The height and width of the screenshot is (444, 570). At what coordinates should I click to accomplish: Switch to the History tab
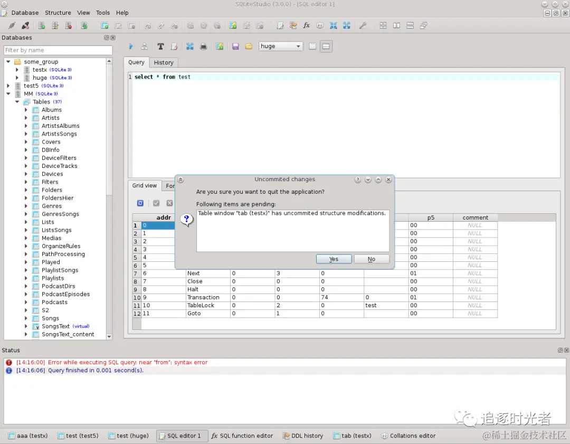pos(164,62)
